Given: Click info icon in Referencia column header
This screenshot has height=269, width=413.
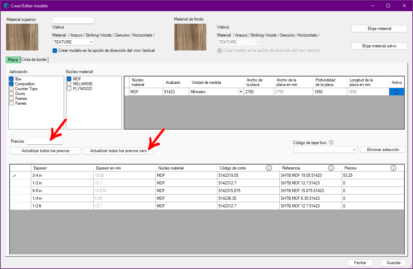Looking at the screenshot, I should pyautogui.click(x=331, y=168).
